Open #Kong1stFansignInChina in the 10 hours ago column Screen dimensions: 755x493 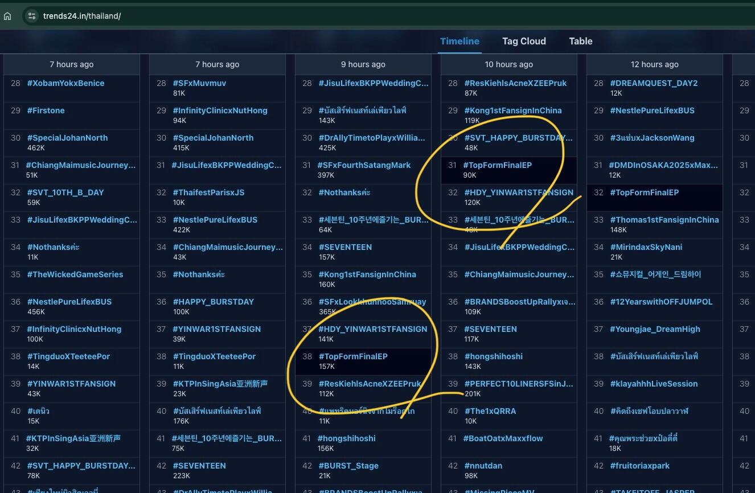pyautogui.click(x=513, y=110)
